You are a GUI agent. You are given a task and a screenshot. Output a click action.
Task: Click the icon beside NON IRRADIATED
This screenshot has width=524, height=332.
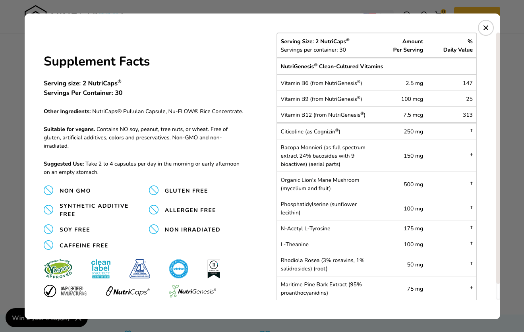coord(154,230)
